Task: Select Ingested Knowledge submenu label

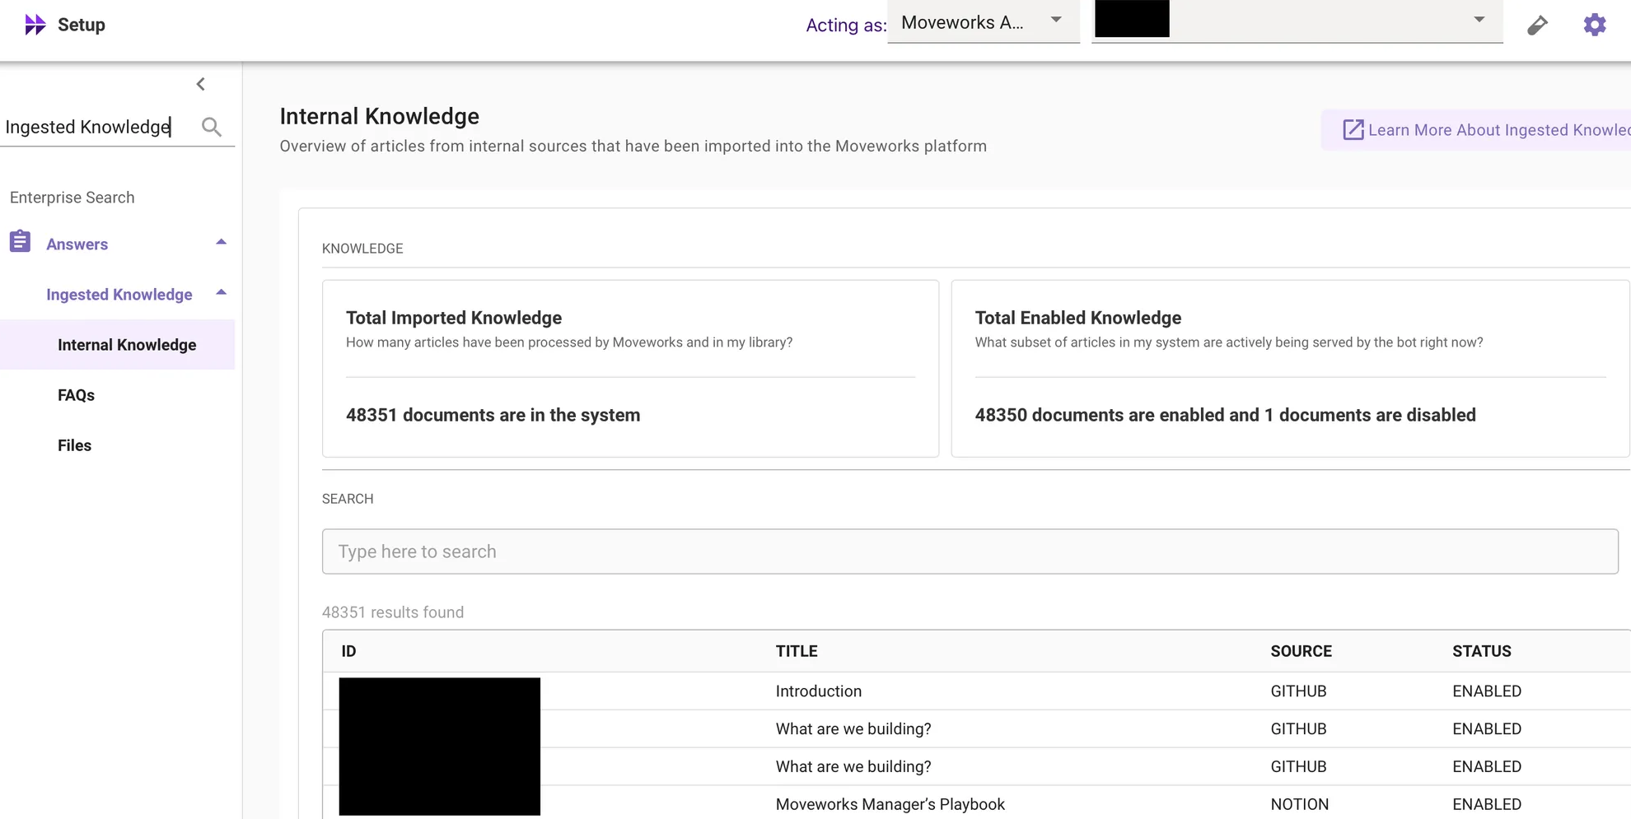Action: pos(119,295)
